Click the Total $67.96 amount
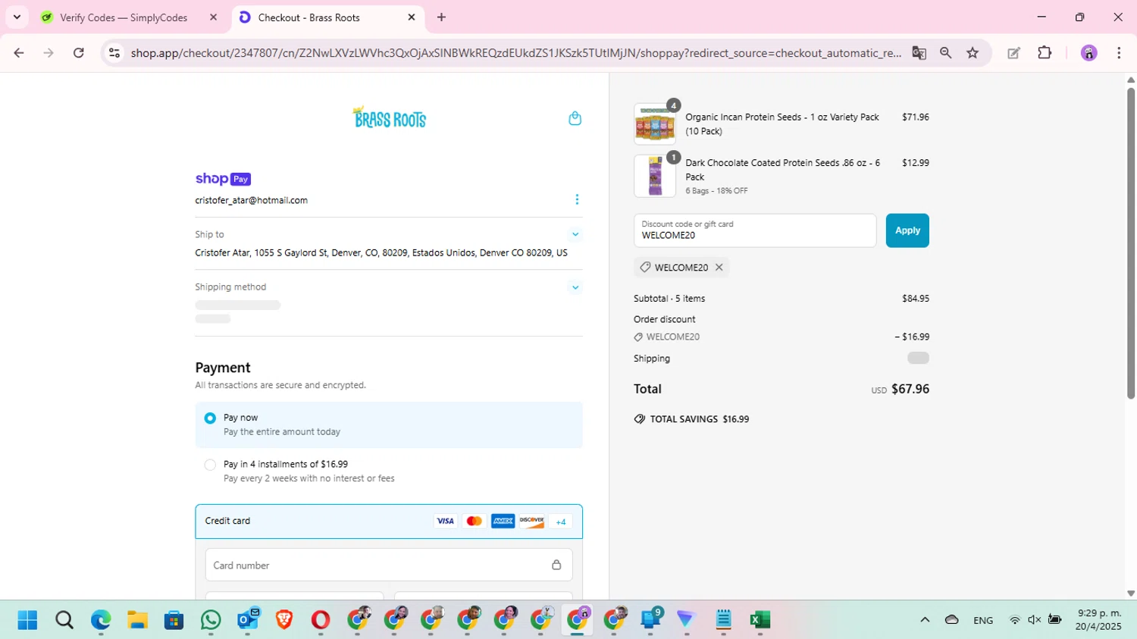 point(910,389)
